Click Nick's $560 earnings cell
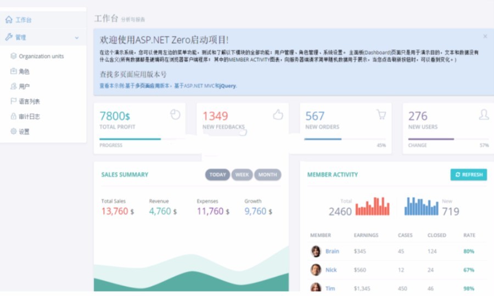Viewport: 494px width, 296px height. click(360, 270)
